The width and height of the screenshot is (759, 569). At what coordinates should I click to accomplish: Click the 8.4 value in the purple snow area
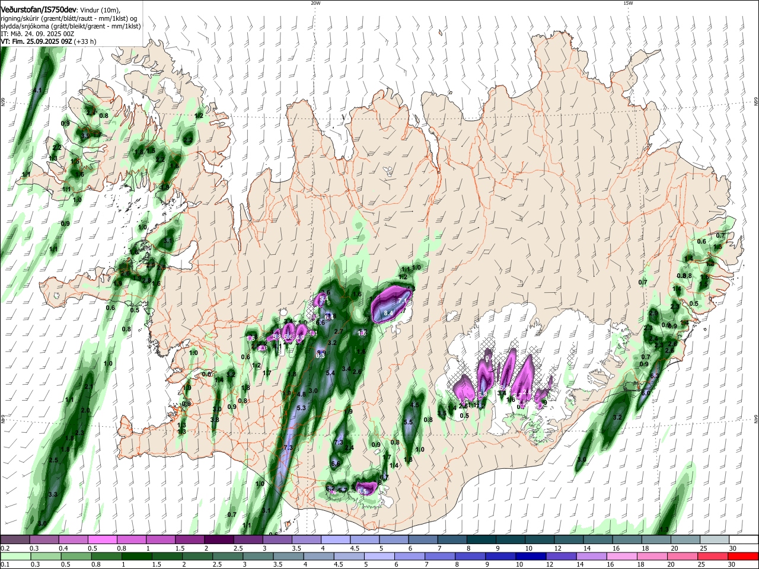pos(388,313)
